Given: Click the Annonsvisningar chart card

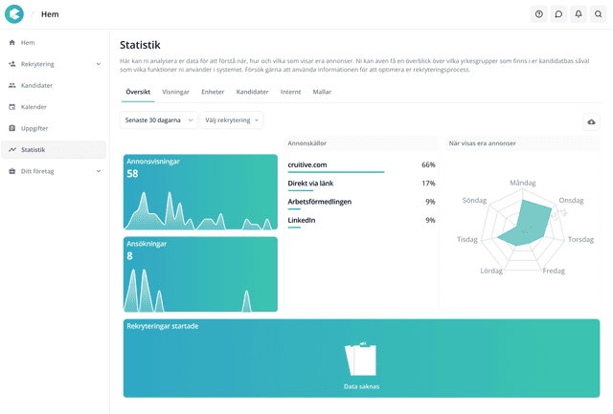Looking at the screenshot, I should coord(200,191).
